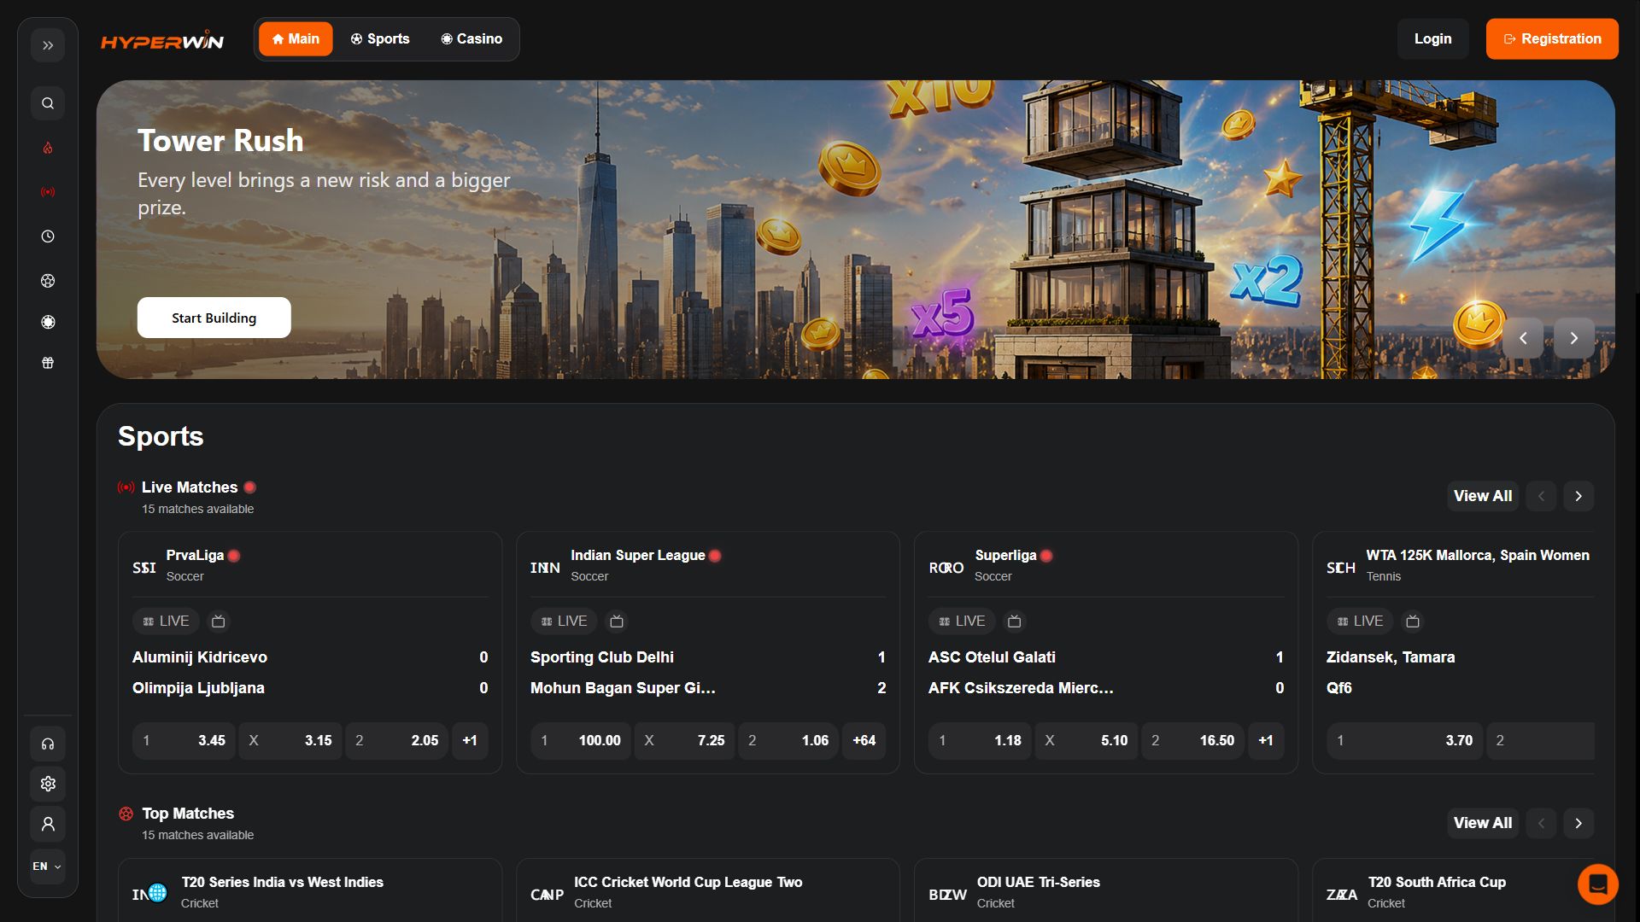The image size is (1640, 922).
Task: Open the user profile sidebar icon
Action: coord(48,824)
